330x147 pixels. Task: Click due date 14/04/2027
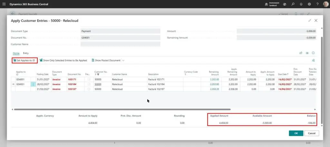click(x=285, y=89)
